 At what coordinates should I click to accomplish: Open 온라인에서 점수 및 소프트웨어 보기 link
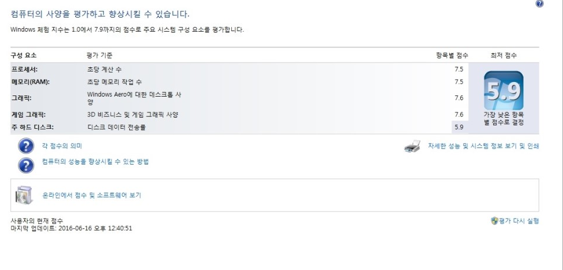click(x=91, y=195)
